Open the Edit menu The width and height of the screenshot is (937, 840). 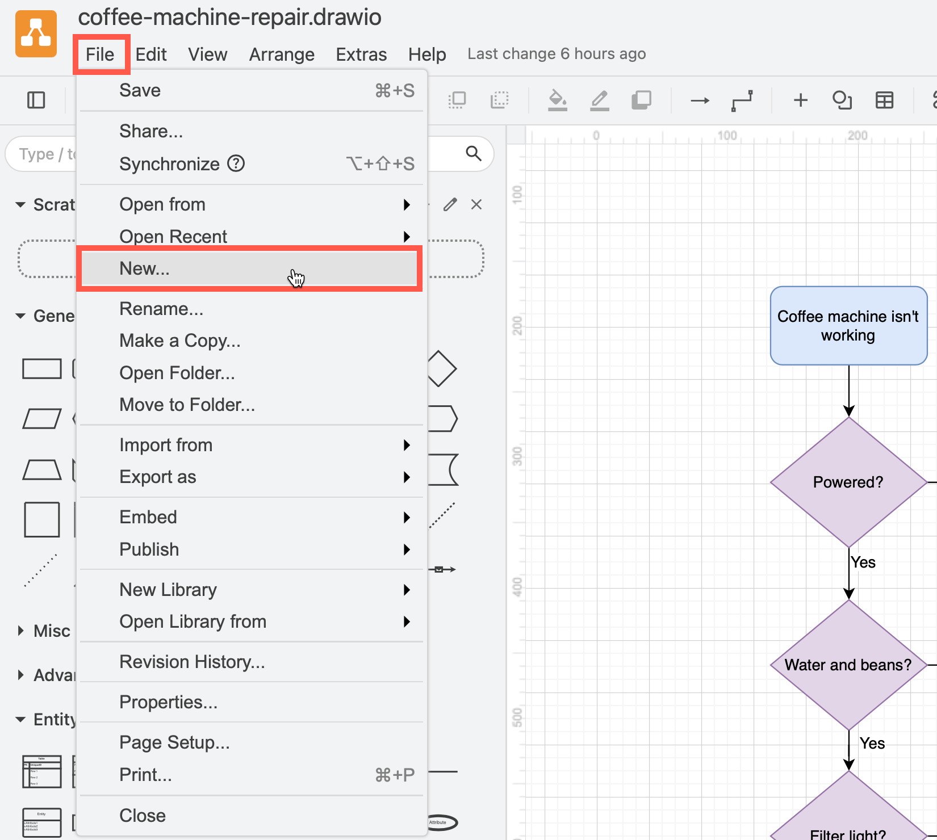[151, 54]
